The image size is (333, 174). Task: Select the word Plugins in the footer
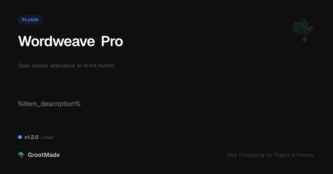coord(282,155)
